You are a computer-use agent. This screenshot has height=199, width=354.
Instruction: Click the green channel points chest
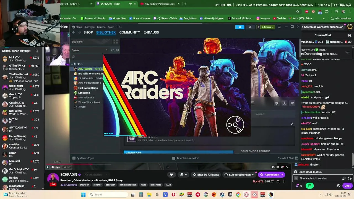(310, 186)
